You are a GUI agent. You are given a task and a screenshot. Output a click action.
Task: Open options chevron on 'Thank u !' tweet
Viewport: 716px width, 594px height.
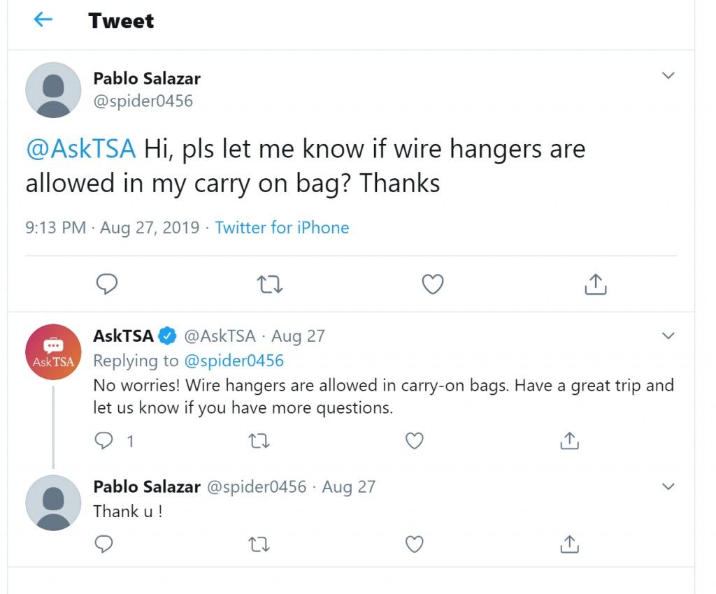coord(668,486)
